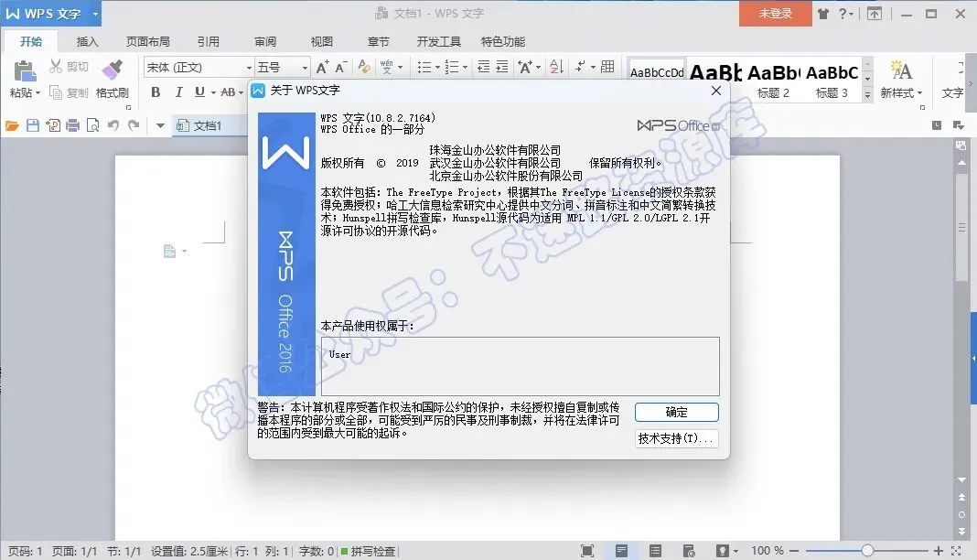Switch to the 视图 tab
Viewport: 977px width, 560px height.
point(321,42)
